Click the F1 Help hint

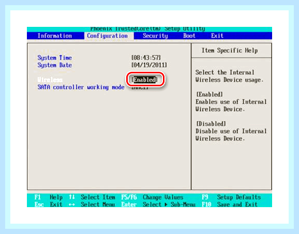coord(49,197)
